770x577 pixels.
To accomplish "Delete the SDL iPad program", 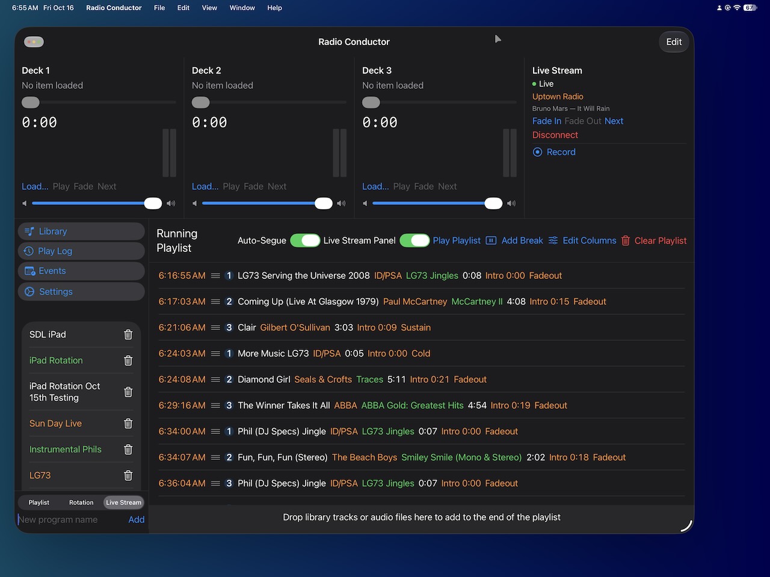I will (128, 335).
